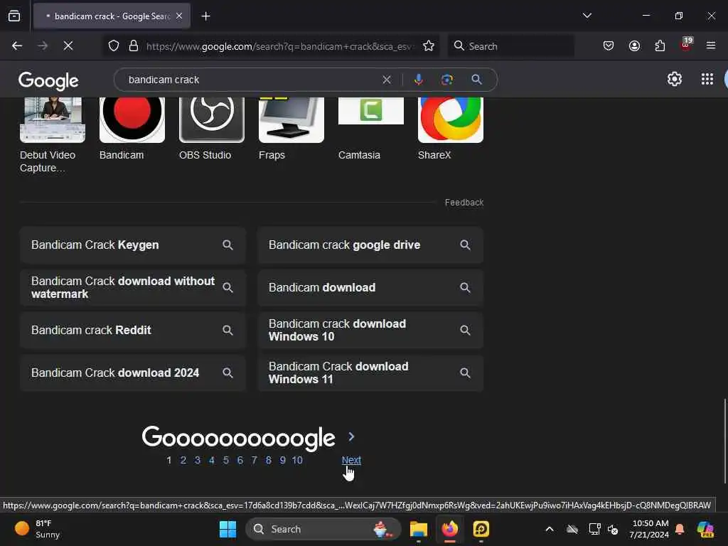Go to results page 7
The image size is (728, 546).
click(x=254, y=460)
